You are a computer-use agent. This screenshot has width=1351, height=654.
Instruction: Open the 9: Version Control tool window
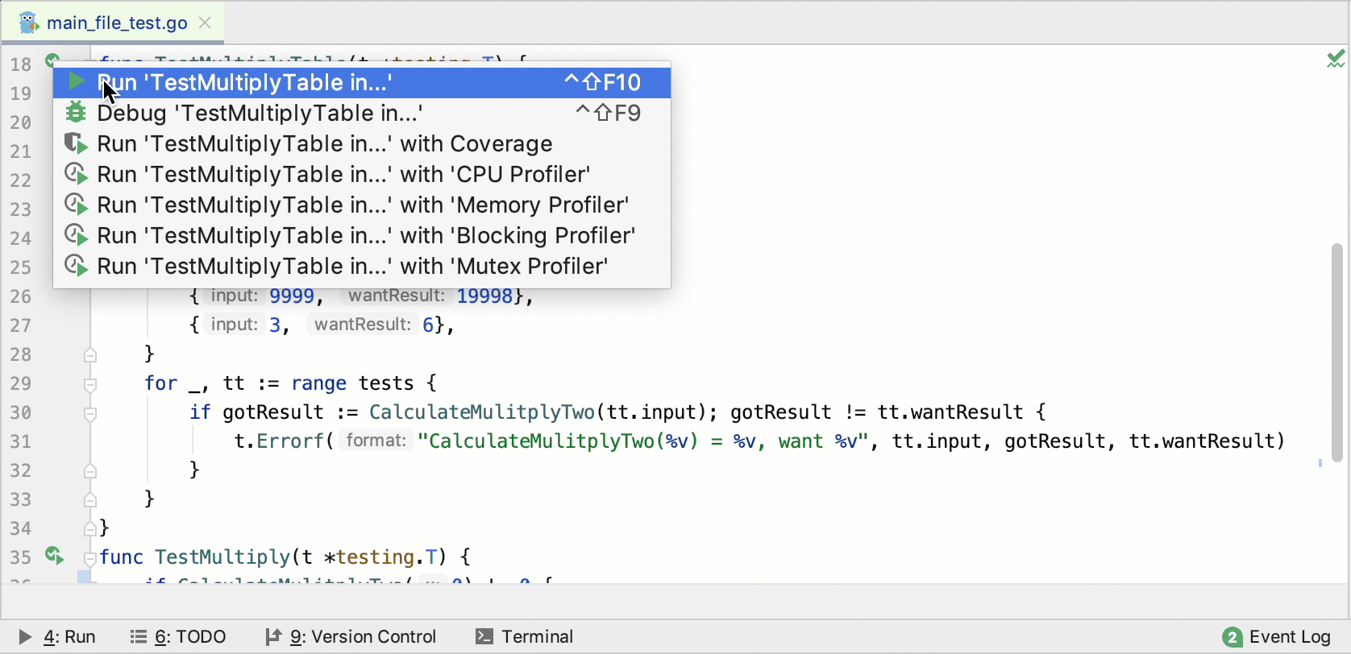pos(351,636)
